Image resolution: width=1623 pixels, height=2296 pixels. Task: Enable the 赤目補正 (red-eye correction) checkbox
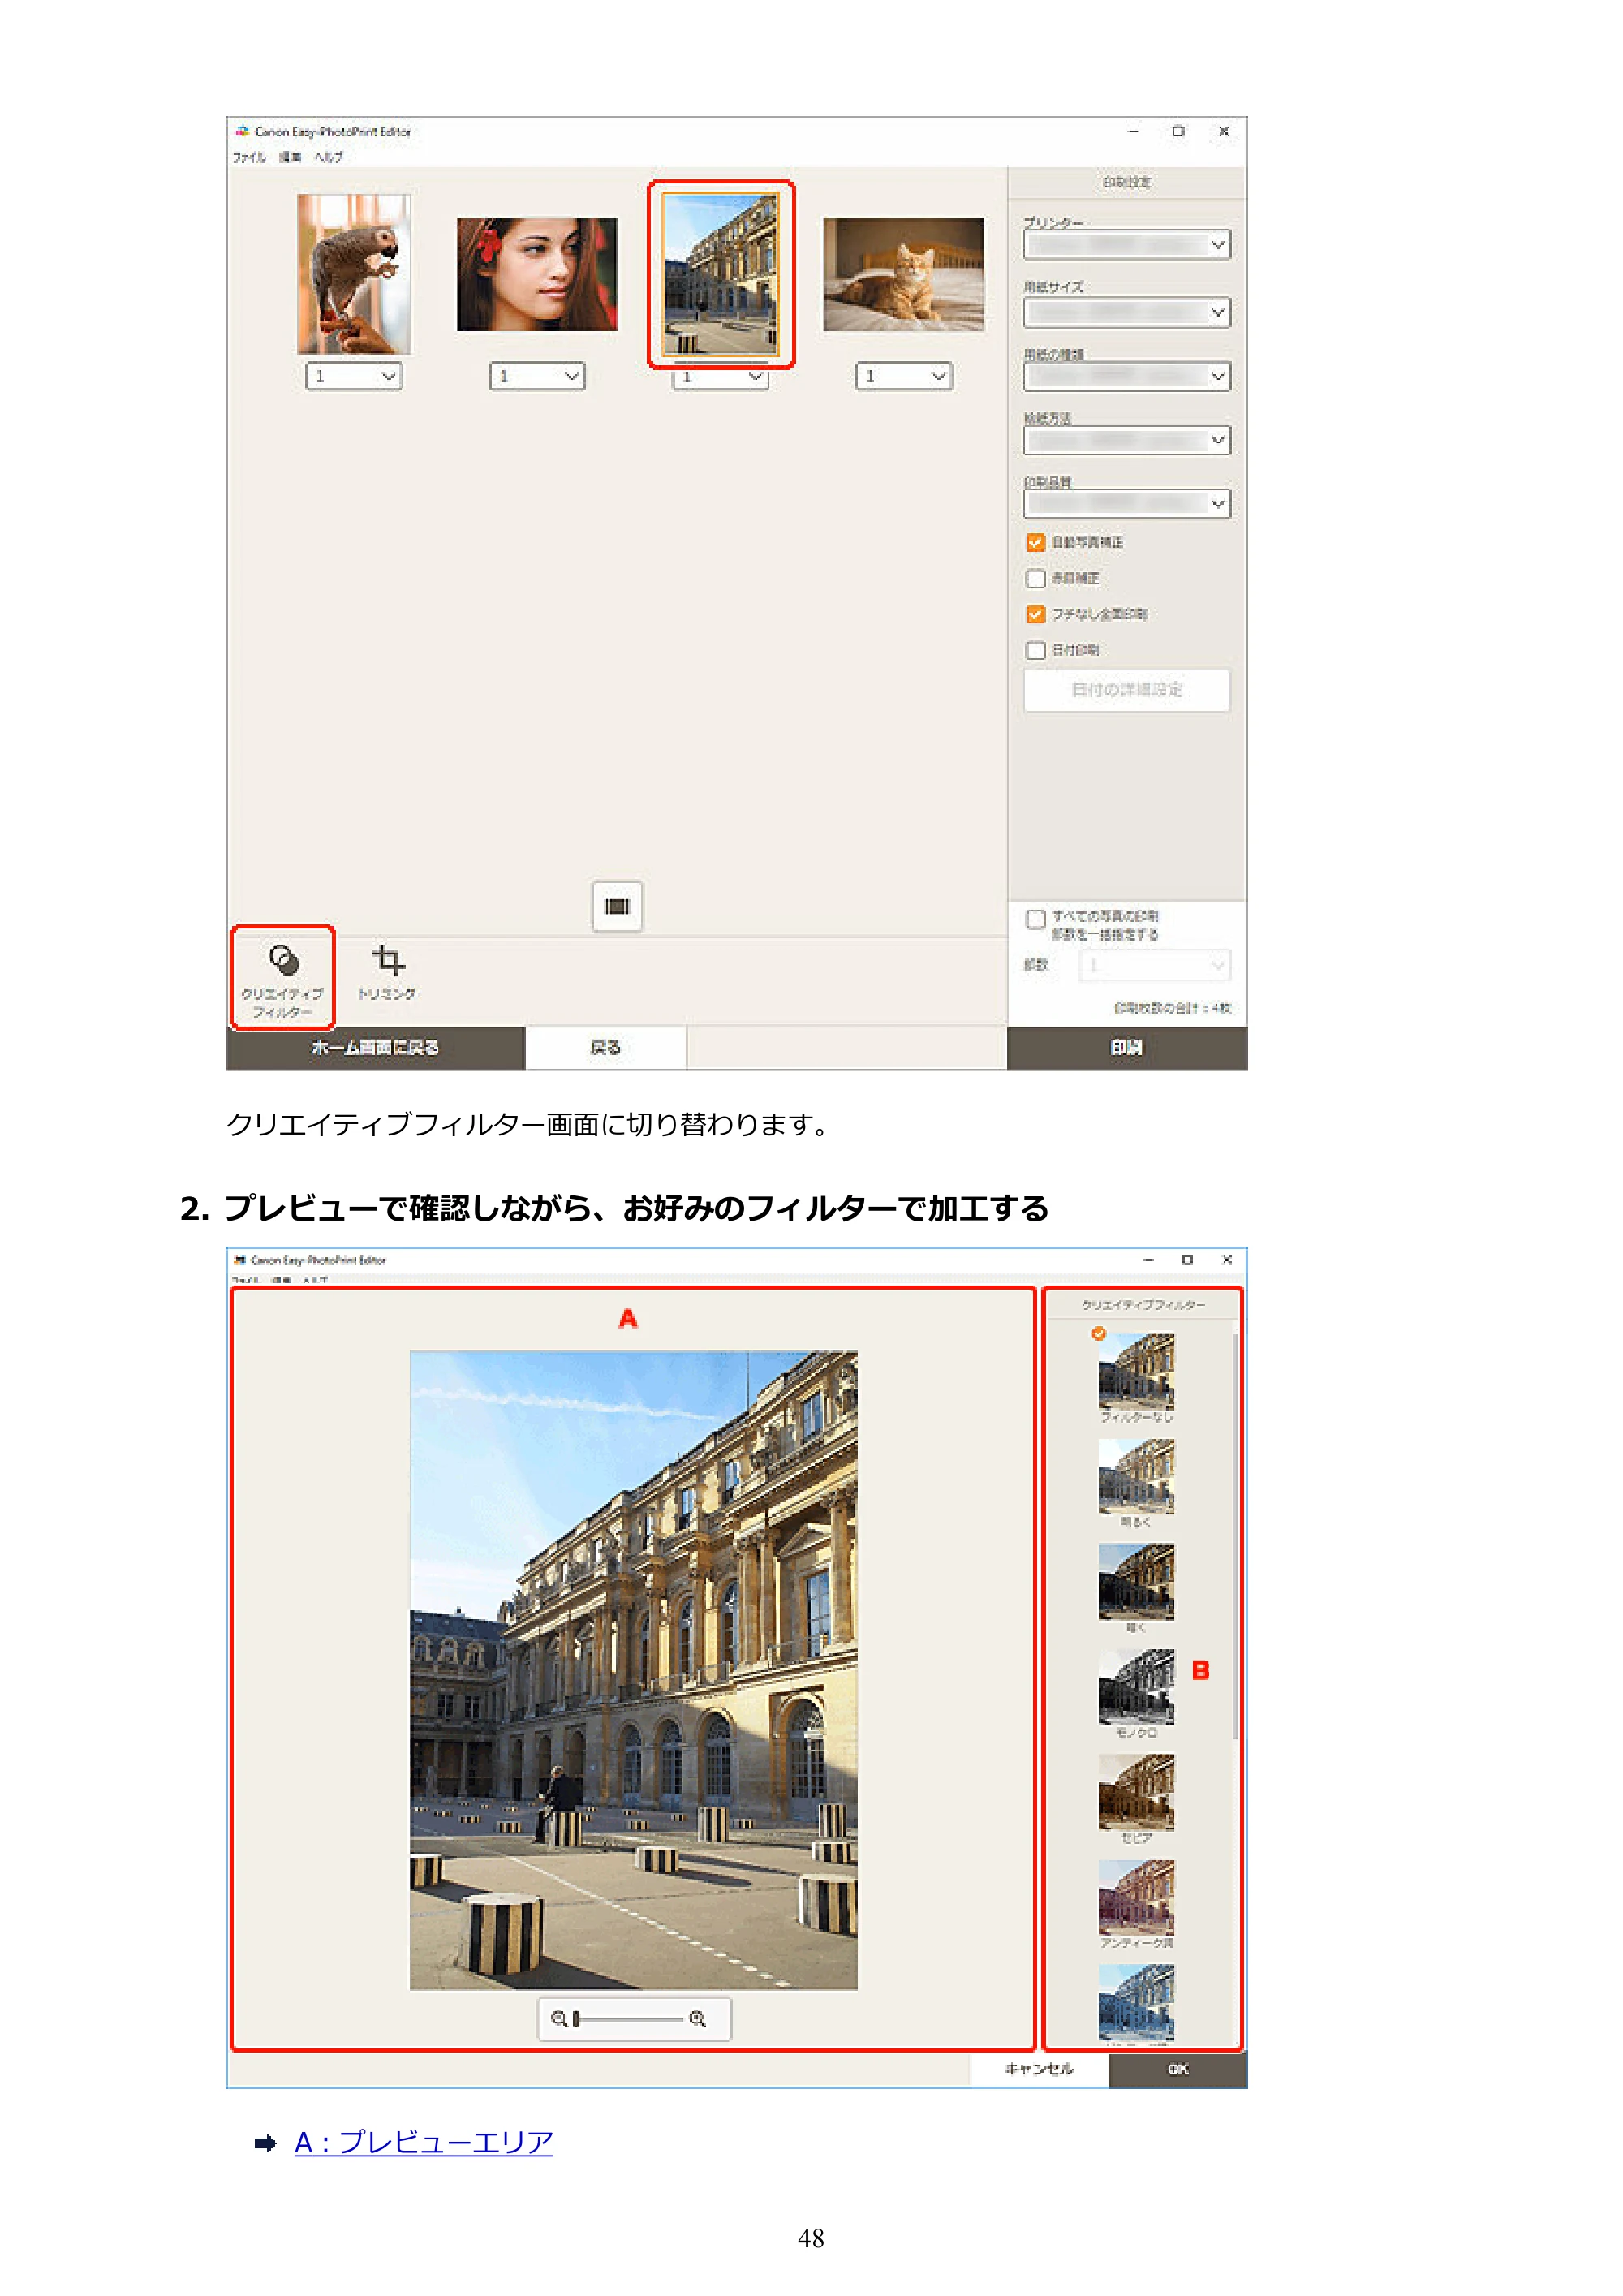tap(1036, 578)
